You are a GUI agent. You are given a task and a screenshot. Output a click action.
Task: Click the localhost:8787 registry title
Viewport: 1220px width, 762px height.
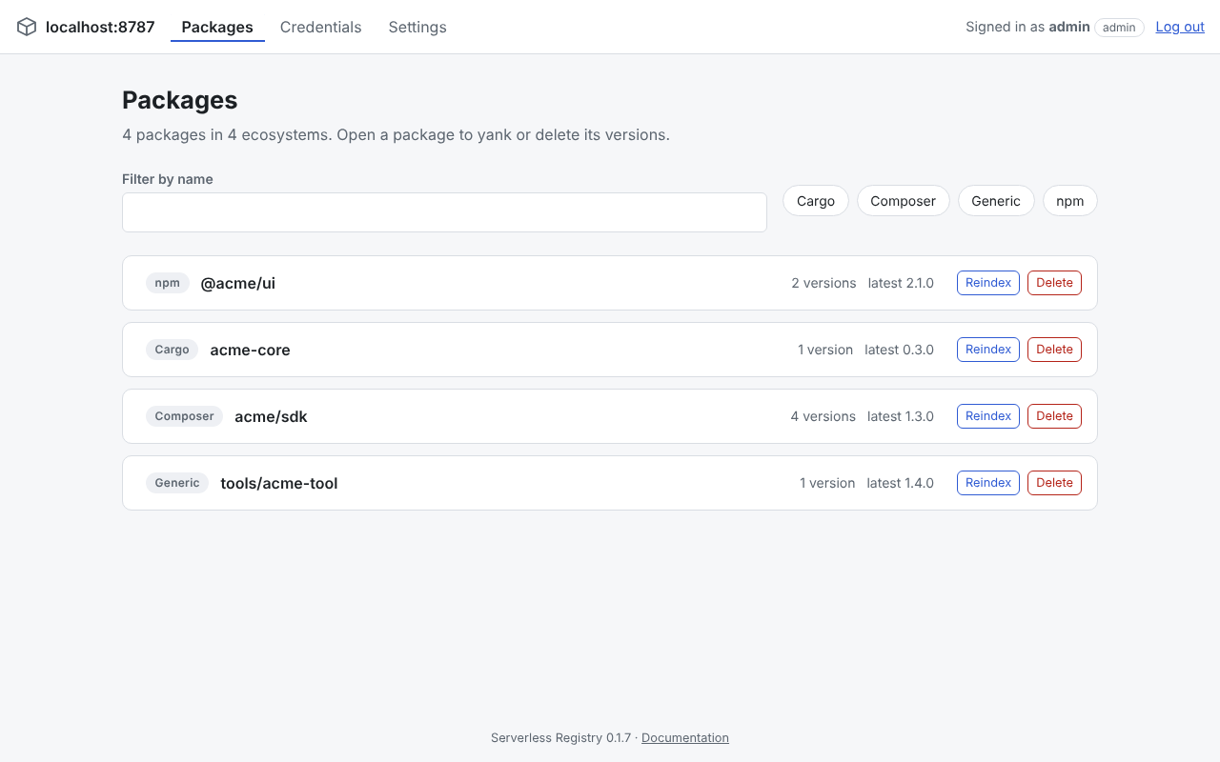(x=100, y=27)
